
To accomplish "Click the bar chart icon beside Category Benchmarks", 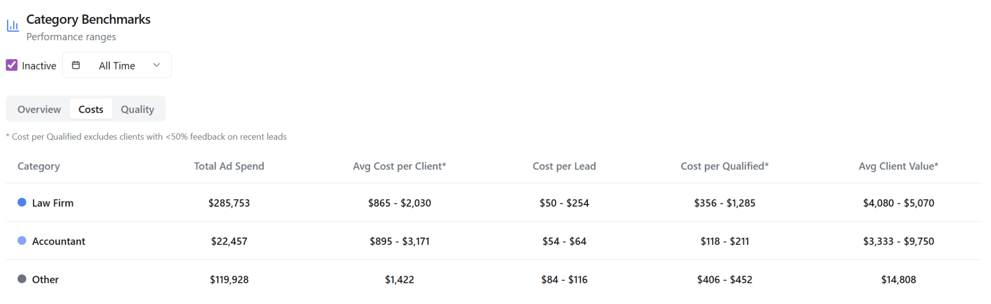I will [12, 25].
